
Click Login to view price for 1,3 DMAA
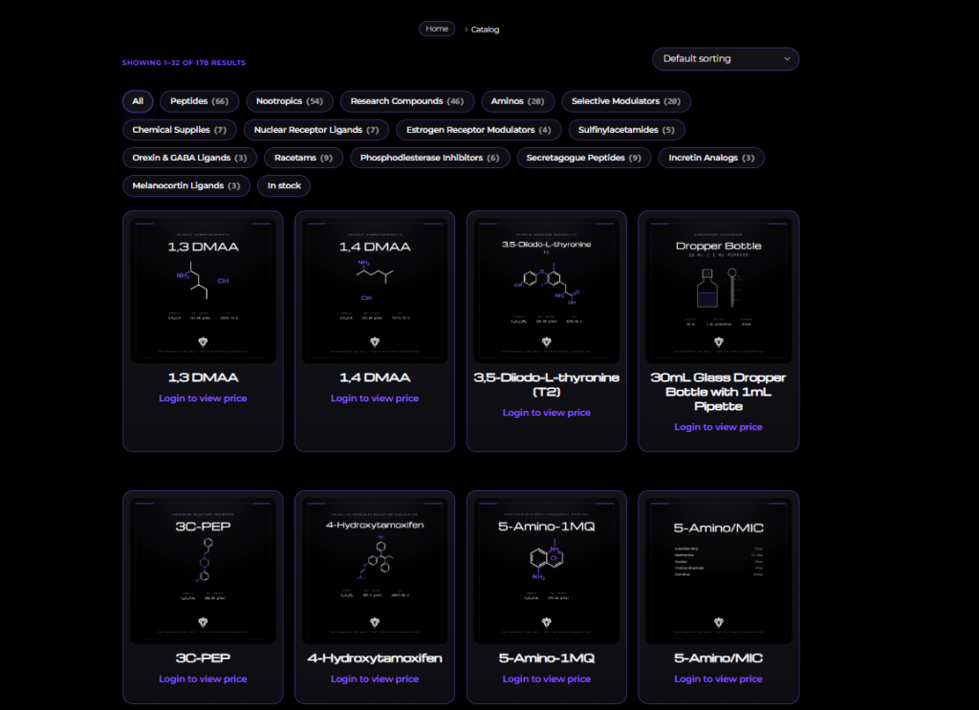point(203,398)
